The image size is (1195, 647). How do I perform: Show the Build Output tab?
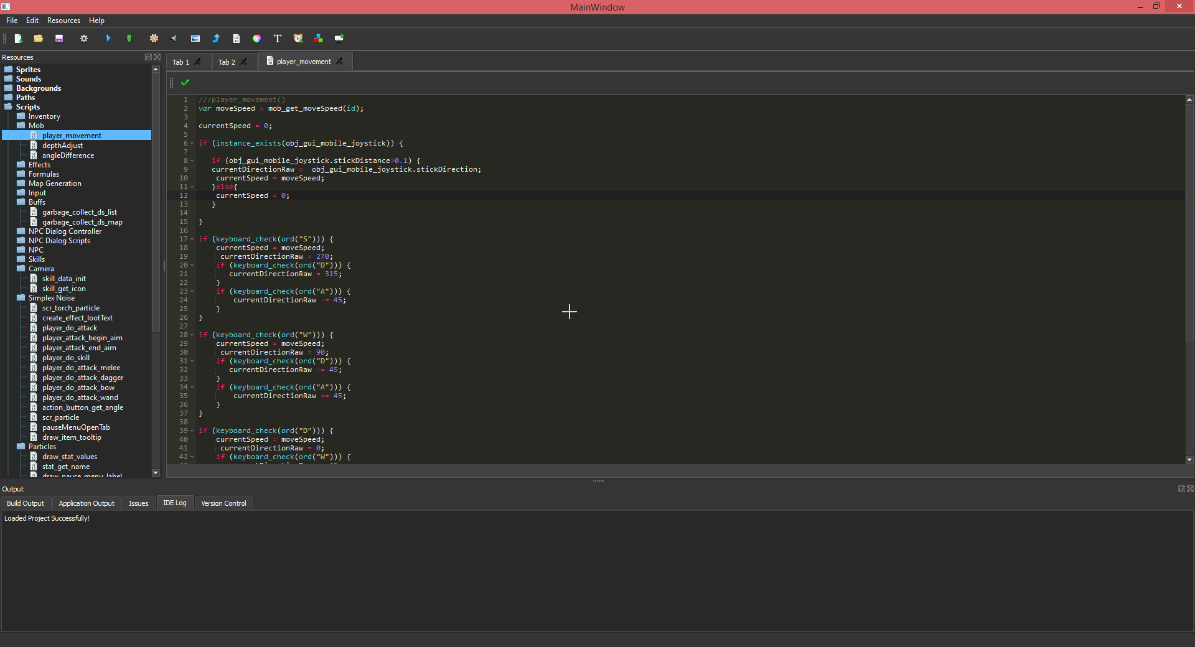(26, 503)
